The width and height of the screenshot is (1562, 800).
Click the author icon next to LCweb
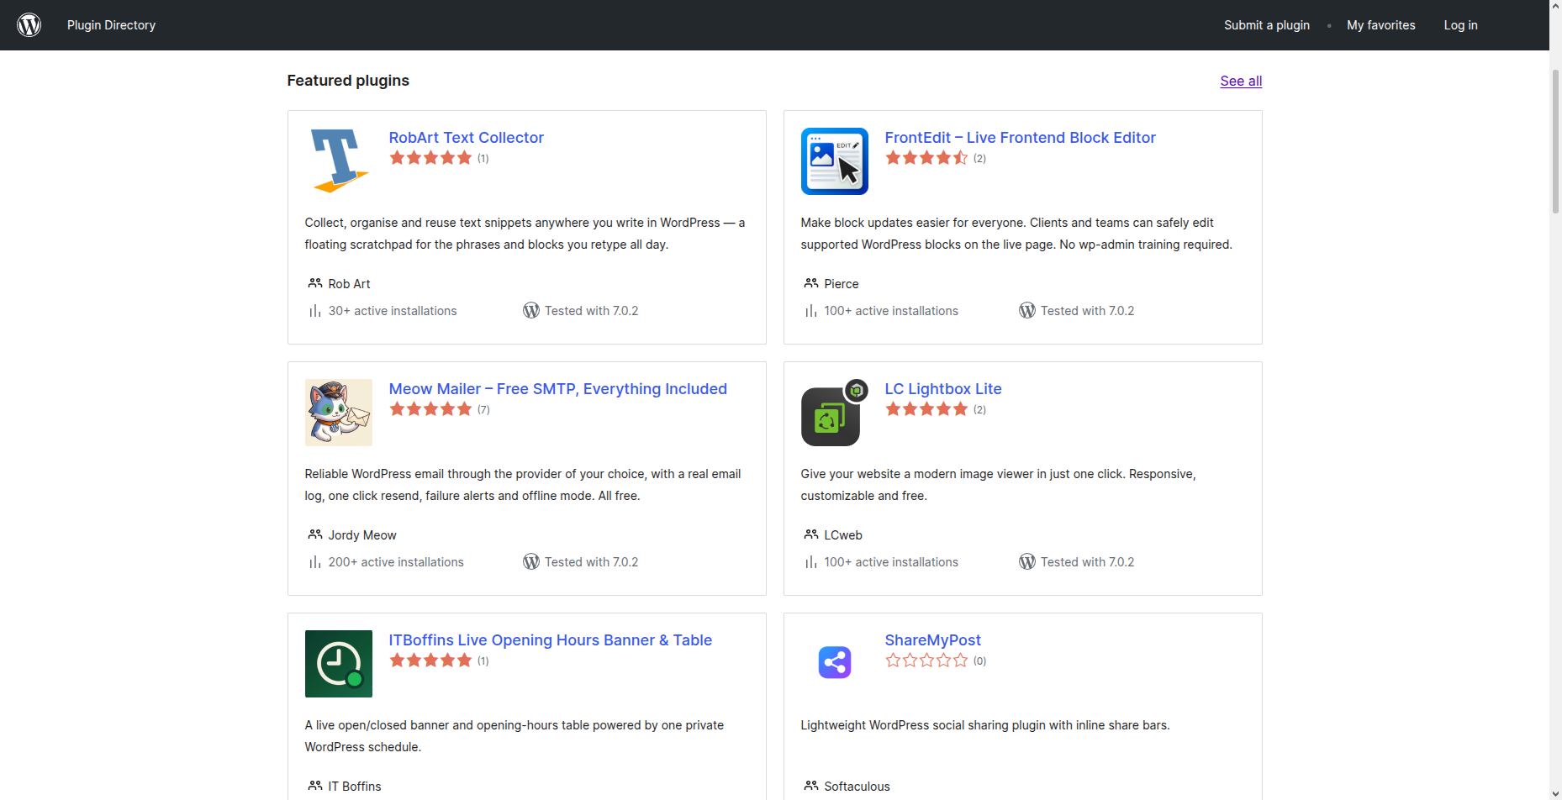tap(811, 534)
